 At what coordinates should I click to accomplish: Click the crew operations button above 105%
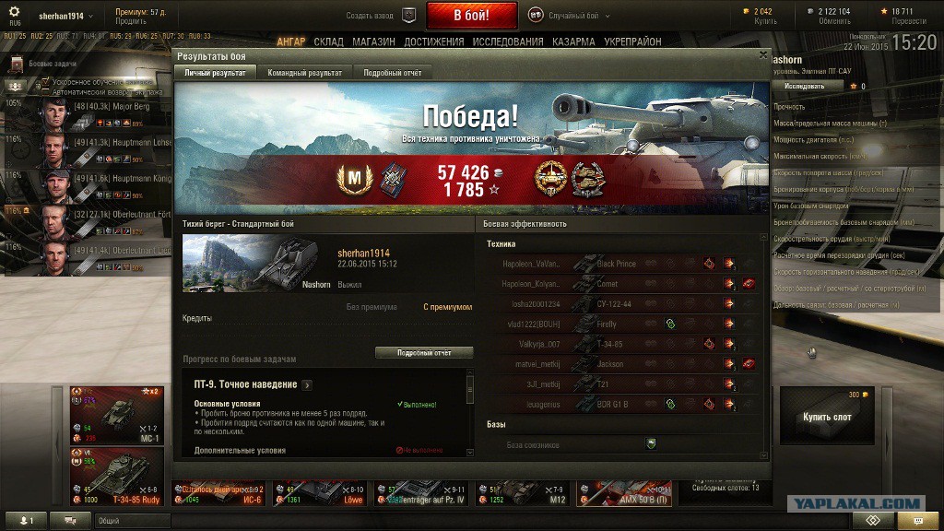(x=15, y=87)
